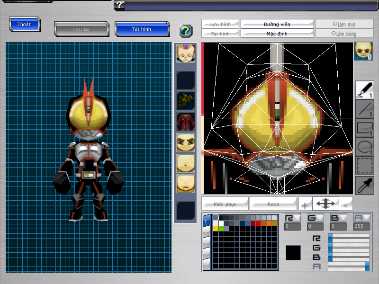The height and width of the screenshot is (284, 379).
Task: Select the frowning mouth face part
Action: pyautogui.click(x=185, y=184)
